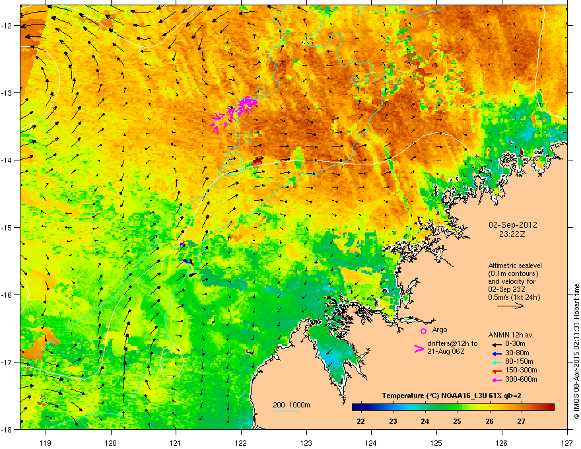Click longitude axis label '121'
Viewport: 581px width, 449px height.
tap(175, 442)
